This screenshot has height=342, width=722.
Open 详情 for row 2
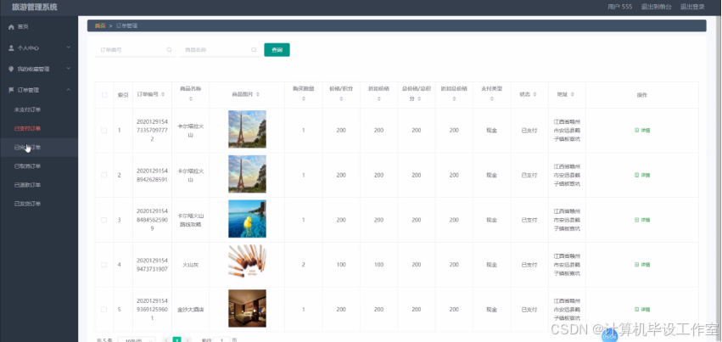[x=642, y=175]
